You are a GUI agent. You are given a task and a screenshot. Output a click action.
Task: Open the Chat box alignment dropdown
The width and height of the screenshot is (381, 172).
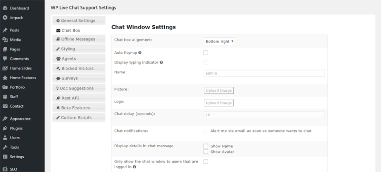point(220,41)
